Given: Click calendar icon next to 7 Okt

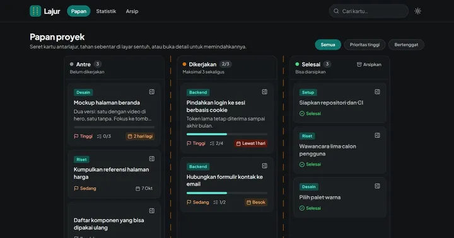Looking at the screenshot, I should (138, 188).
